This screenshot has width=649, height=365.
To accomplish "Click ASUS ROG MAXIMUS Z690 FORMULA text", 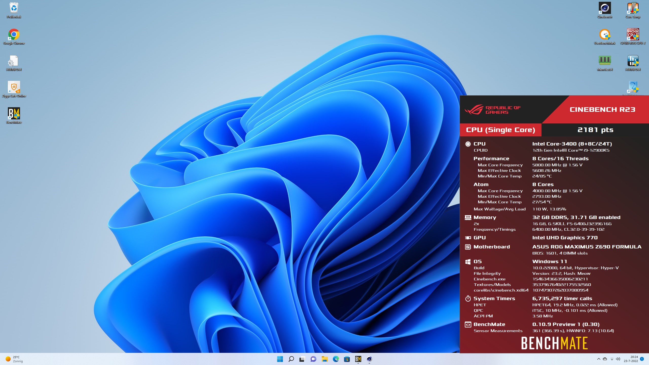I will pos(587,247).
